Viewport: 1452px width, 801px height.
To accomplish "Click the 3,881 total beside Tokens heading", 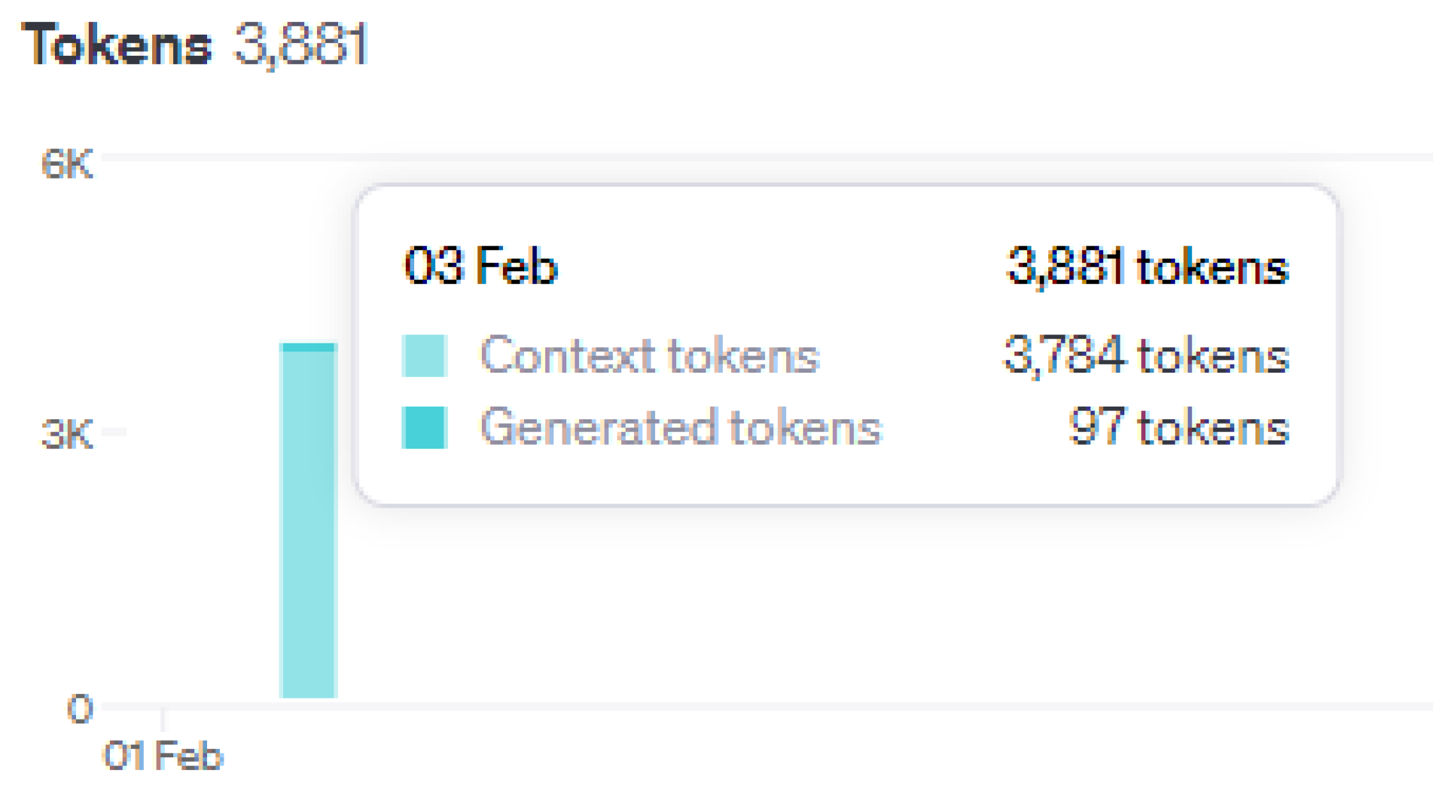I will (x=300, y=44).
